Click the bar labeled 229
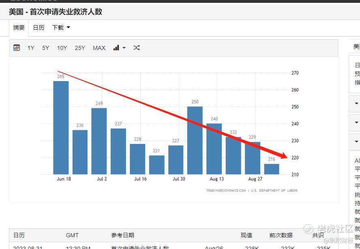The height and width of the screenshot is (249, 360). [253, 158]
